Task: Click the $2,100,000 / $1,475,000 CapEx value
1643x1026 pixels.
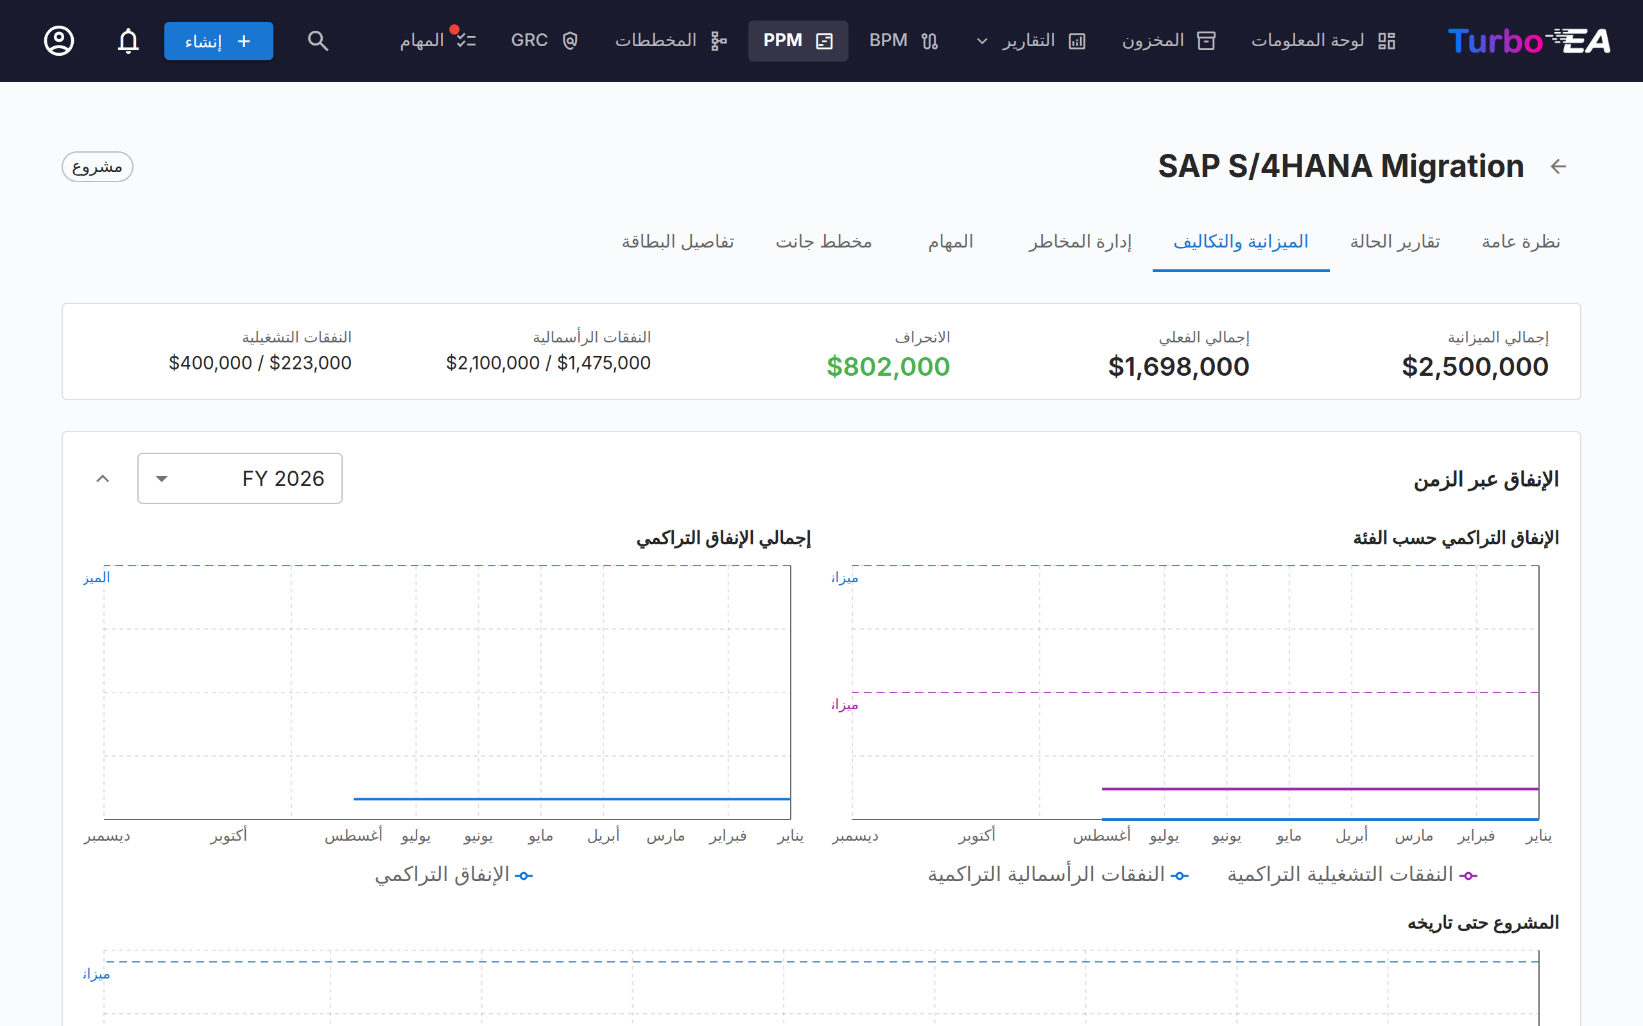Action: coord(548,363)
